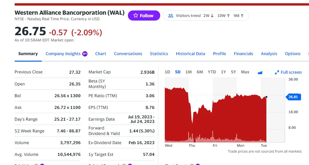Open the chart type area-chart icon
This screenshot has width=309, height=165.
click(260, 72)
